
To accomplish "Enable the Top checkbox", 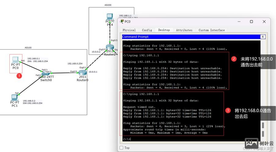I will pos(122,148).
